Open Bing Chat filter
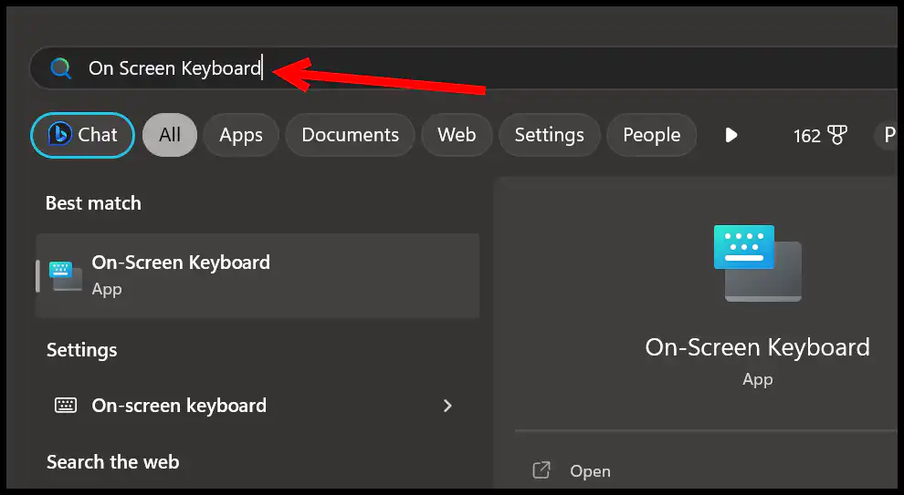Viewport: 904px width, 495px height. tap(82, 135)
